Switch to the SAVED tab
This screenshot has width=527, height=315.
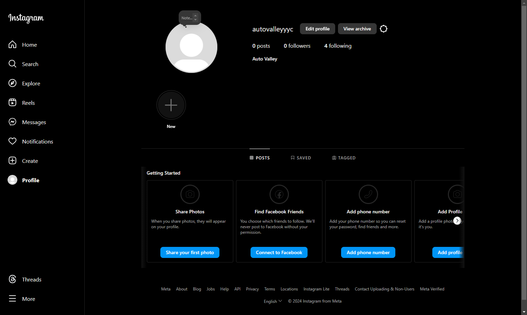(301, 158)
